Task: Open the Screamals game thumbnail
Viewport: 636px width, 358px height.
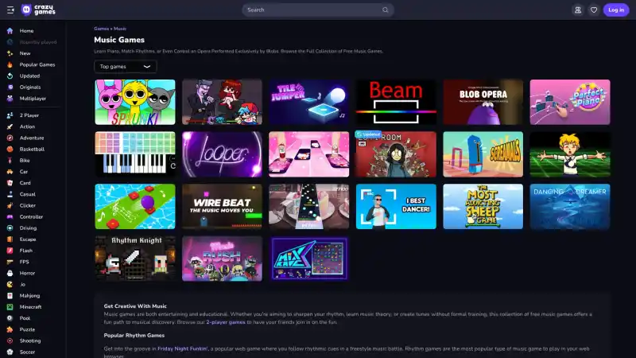Action: (x=483, y=154)
